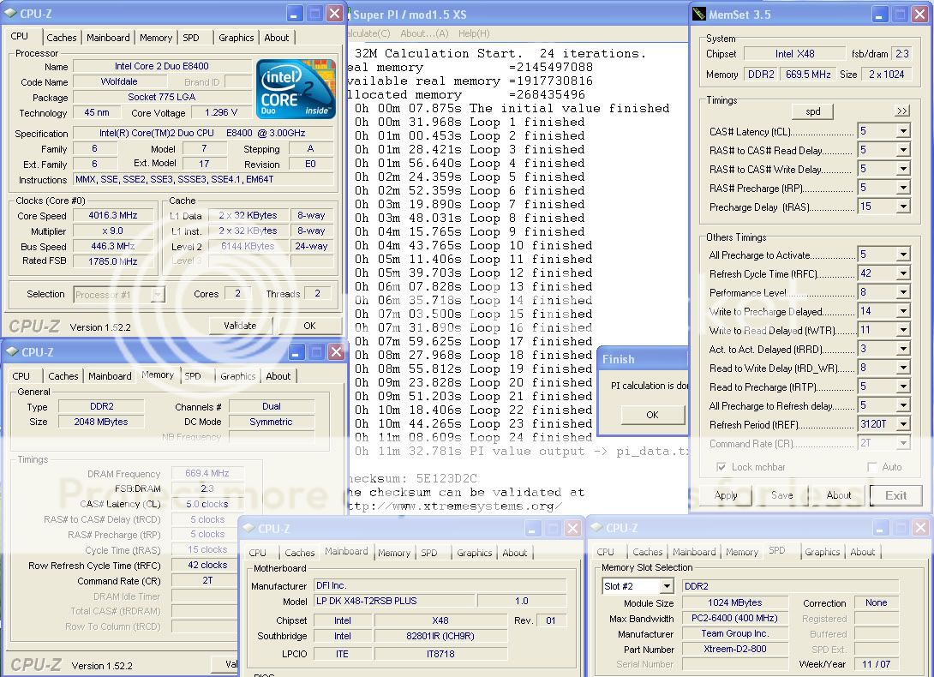Click Manufacturer Team Group Inc. field

pos(735,633)
